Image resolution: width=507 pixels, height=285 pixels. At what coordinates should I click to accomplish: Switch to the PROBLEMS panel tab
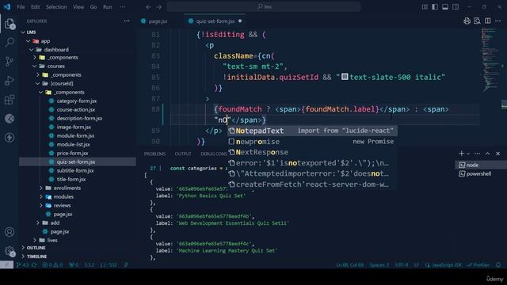(154, 154)
